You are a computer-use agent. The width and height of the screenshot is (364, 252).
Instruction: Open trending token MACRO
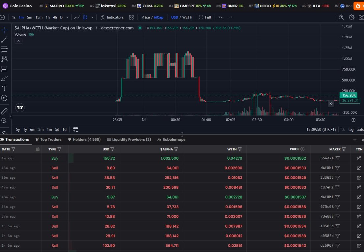(62, 6)
